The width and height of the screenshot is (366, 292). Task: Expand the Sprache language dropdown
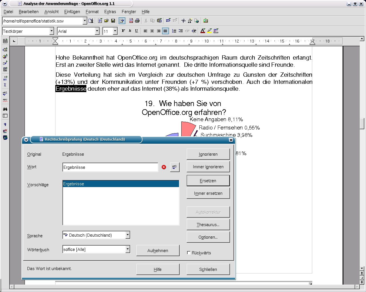pos(128,235)
